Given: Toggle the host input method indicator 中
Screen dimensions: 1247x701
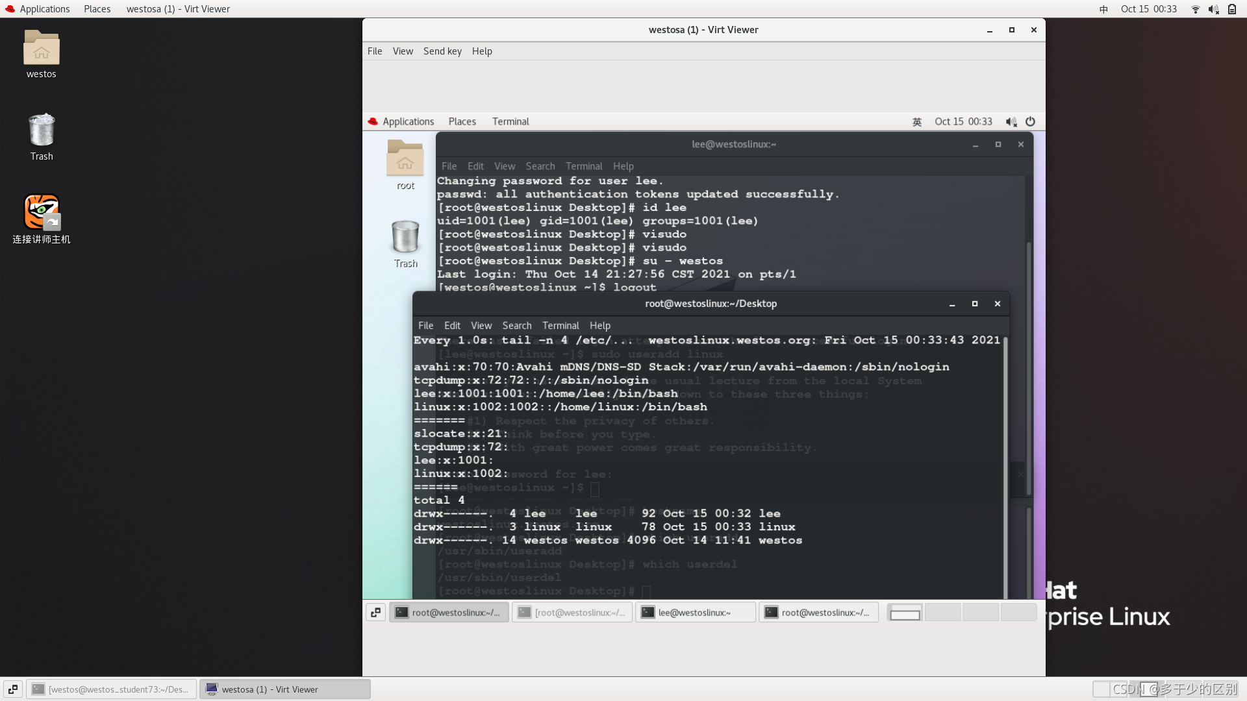Looking at the screenshot, I should tap(1103, 9).
